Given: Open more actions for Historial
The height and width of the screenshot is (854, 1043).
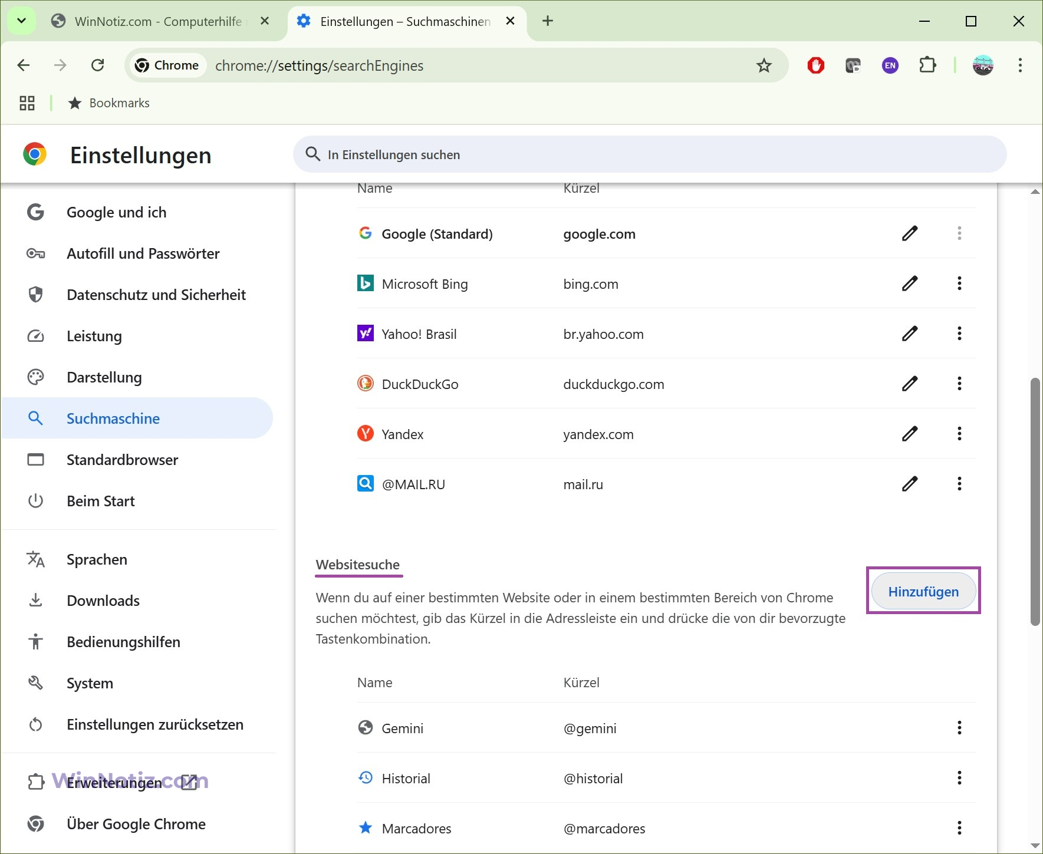Looking at the screenshot, I should click(x=959, y=778).
